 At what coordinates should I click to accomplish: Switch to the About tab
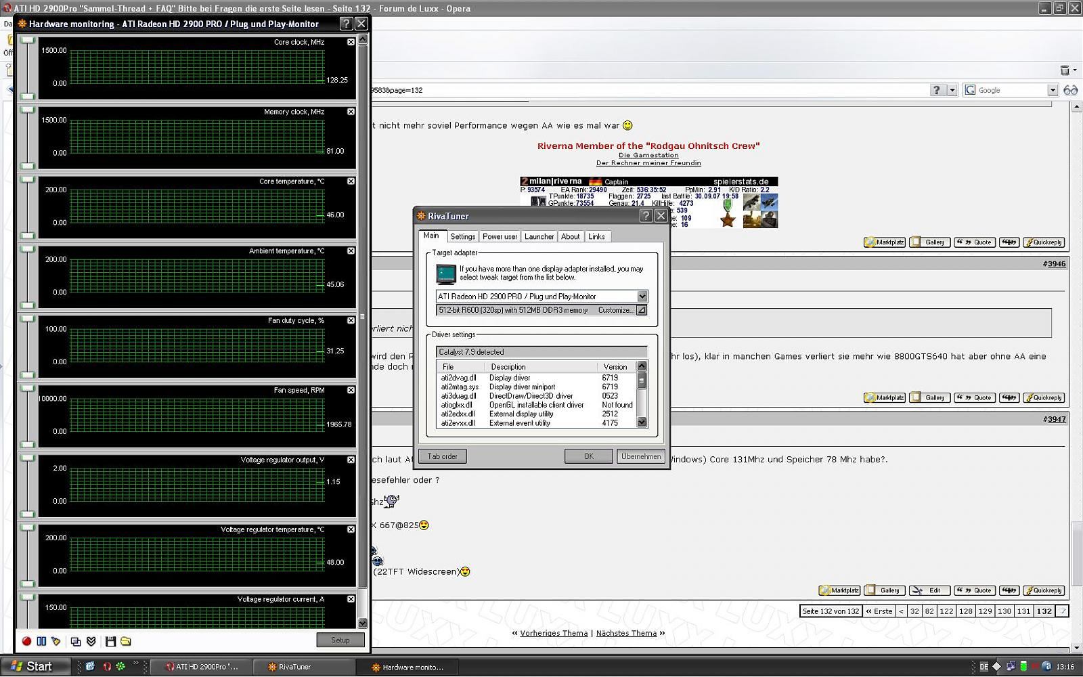click(571, 236)
